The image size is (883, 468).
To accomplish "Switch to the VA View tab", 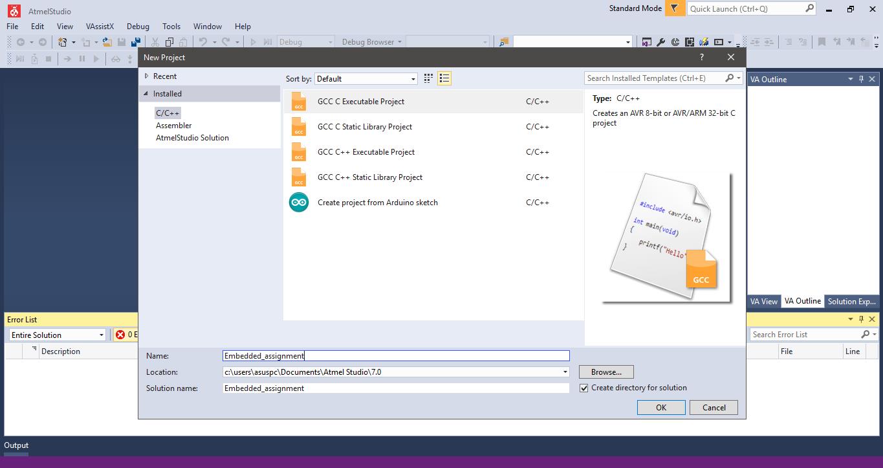I will [764, 301].
